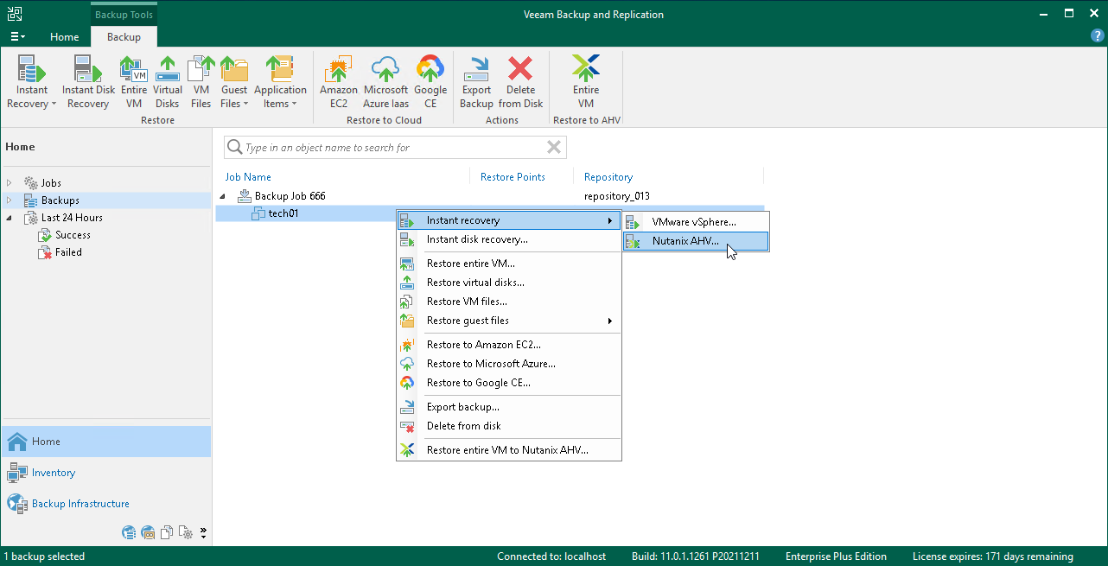Select the Failed tree item
Viewport: 1108px width, 566px height.
(68, 252)
